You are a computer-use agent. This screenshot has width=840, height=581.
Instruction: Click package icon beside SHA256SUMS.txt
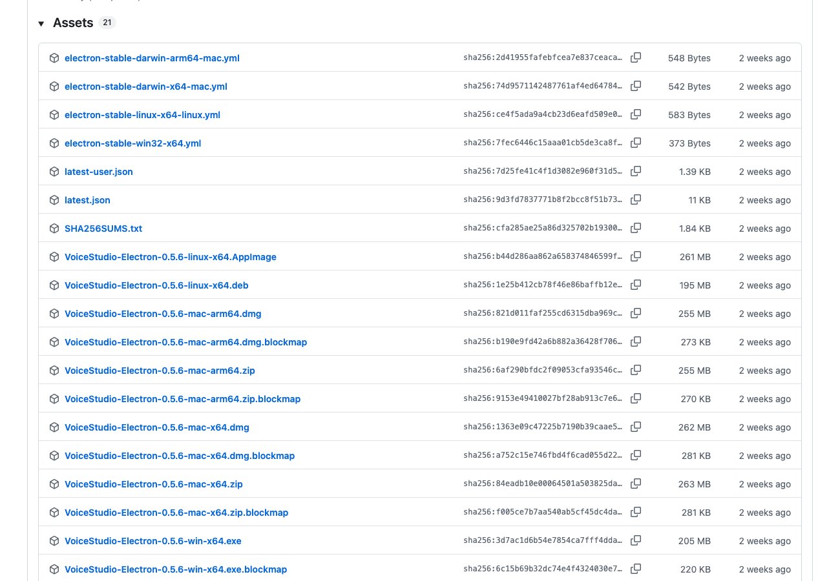[x=54, y=229]
